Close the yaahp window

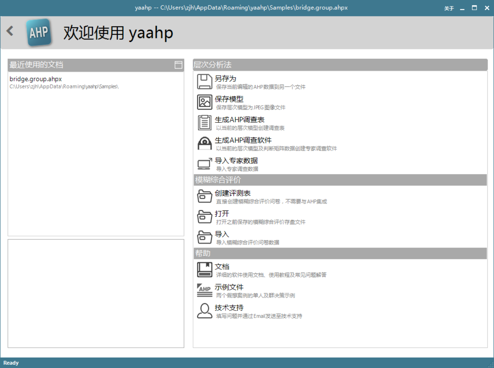point(487,8)
